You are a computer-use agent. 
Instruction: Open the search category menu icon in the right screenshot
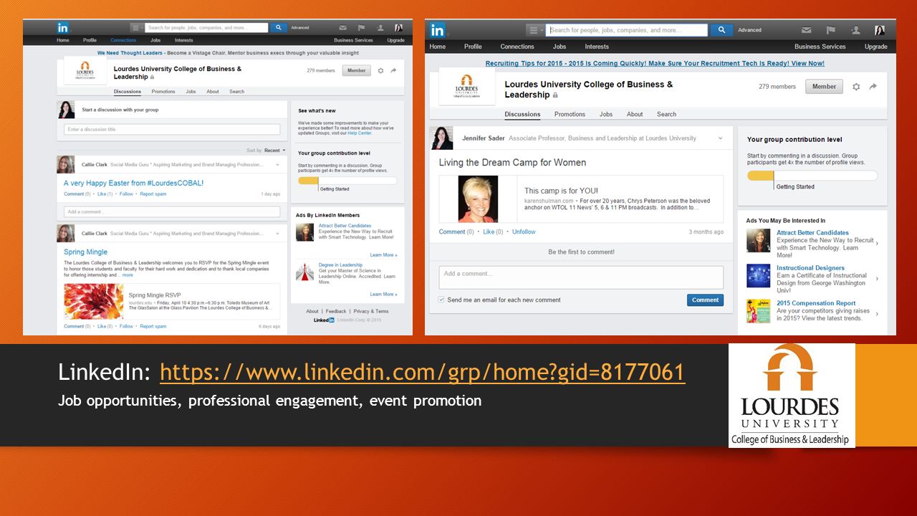(x=534, y=30)
